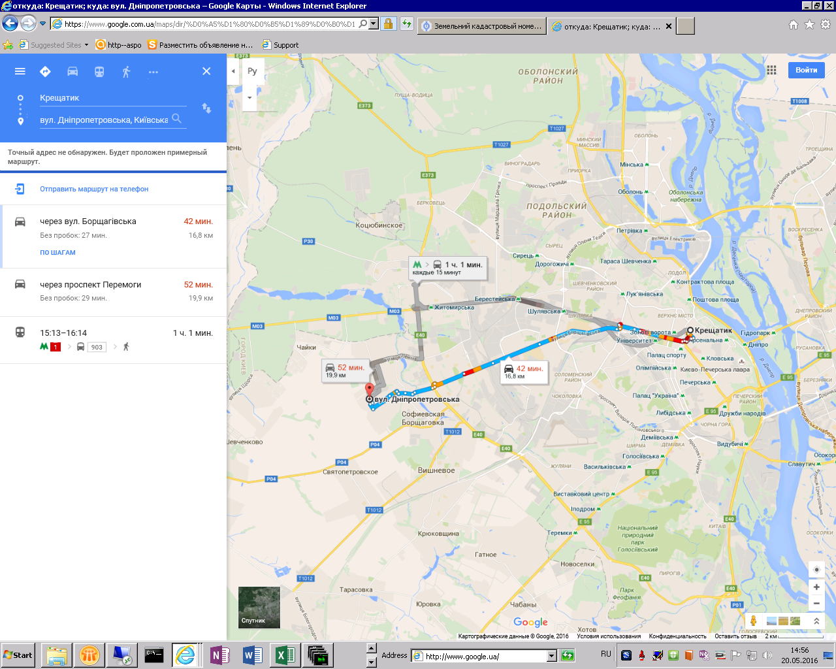Click Конфиденциальность link

click(x=677, y=636)
